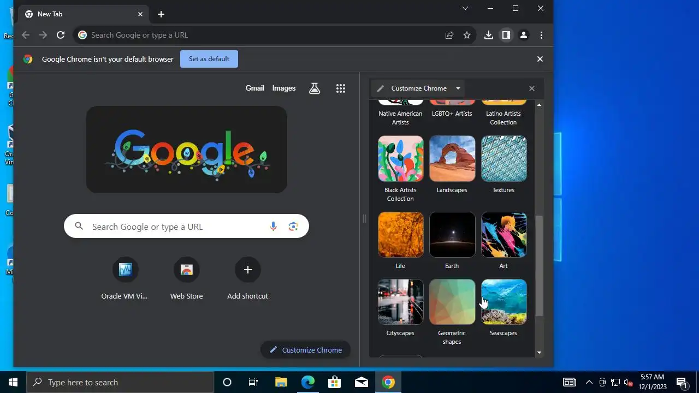Select the Cityscapes theme collection
This screenshot has height=393, width=699.
tap(400, 302)
